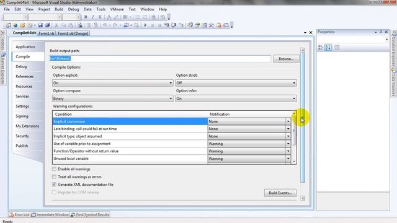Image resolution: width=397 pixels, height=223 pixels.
Task: Show Categorized view in Properties panel
Action: [321, 47]
